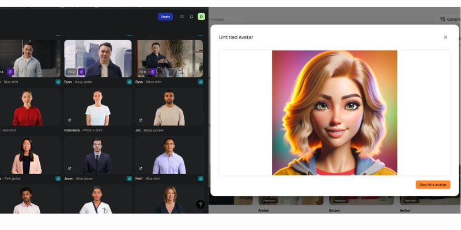
Task: Open the megaphone announcements icon
Action: [x=182, y=17]
